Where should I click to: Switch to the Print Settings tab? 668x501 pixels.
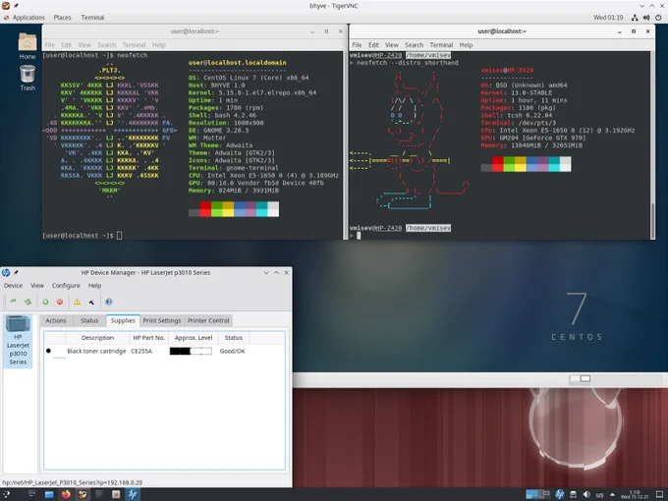(x=162, y=320)
